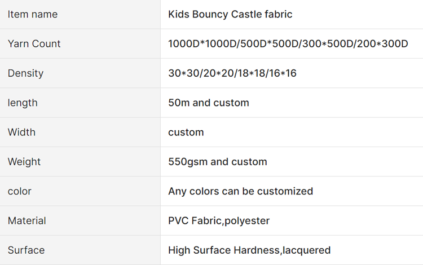Click the 'length' label cell
Image resolution: width=423 pixels, height=265 pixels.
click(x=23, y=103)
